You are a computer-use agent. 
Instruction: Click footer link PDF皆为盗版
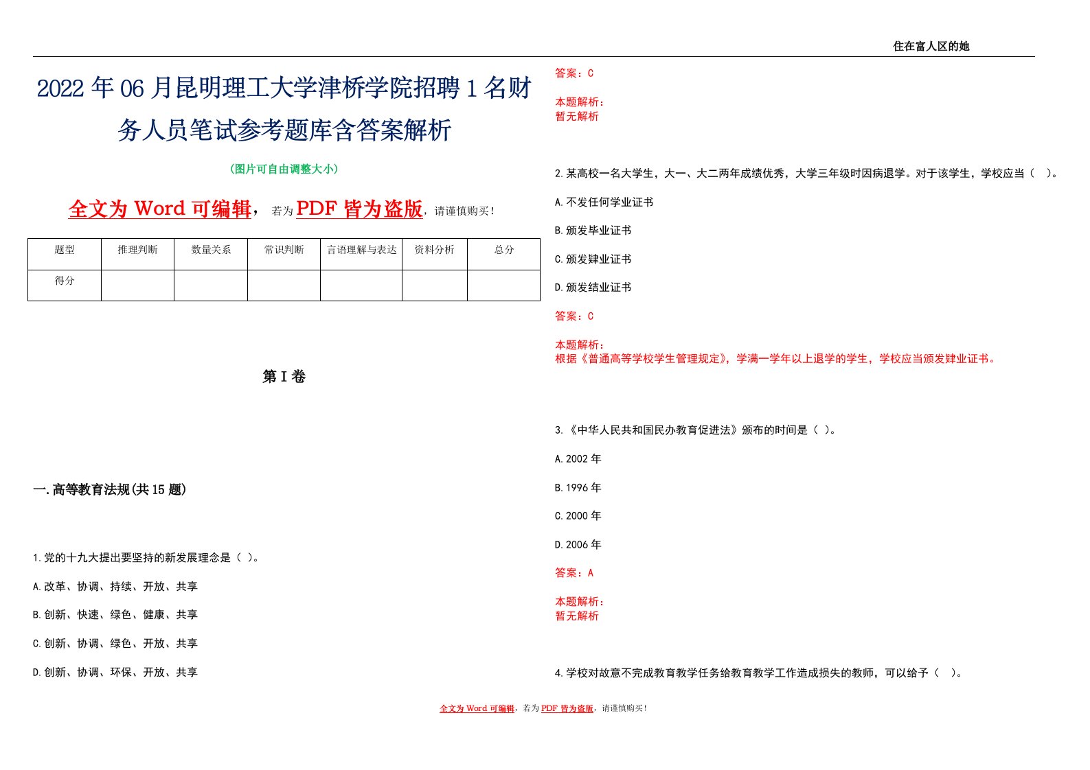(x=567, y=708)
